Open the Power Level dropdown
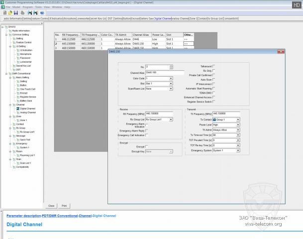 coord(238,125)
